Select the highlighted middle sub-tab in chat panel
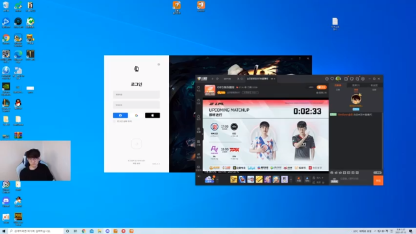This screenshot has height=234, width=416. [356, 90]
